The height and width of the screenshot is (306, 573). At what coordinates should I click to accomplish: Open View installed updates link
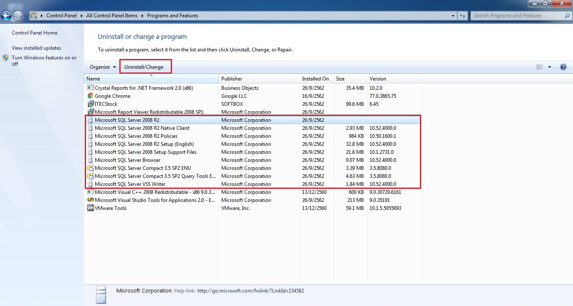point(36,48)
